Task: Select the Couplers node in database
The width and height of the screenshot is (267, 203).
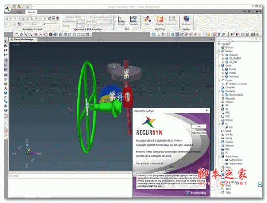Action: click(x=228, y=88)
